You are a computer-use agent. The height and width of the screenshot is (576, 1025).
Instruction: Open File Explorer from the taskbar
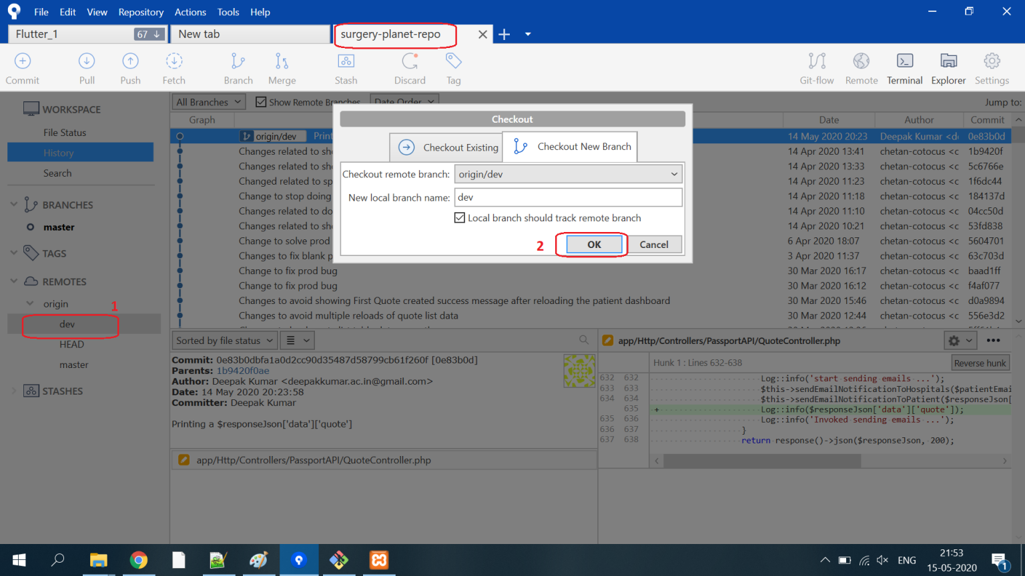(99, 560)
